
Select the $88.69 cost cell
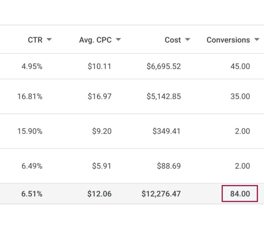tap(168, 166)
